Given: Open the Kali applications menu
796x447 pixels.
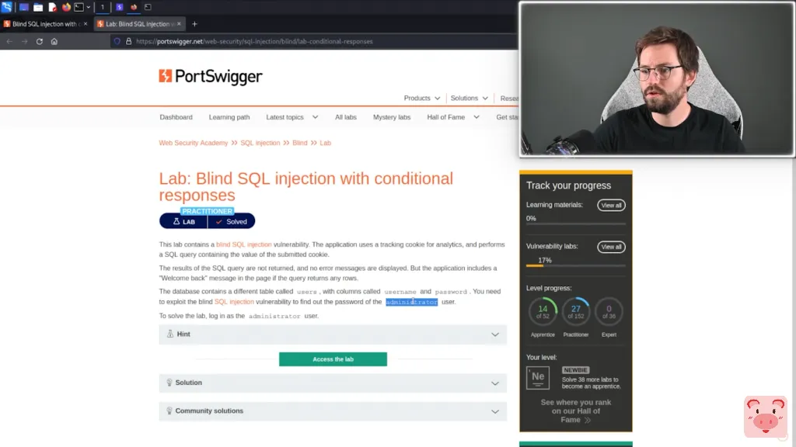Looking at the screenshot, I should (6, 7).
